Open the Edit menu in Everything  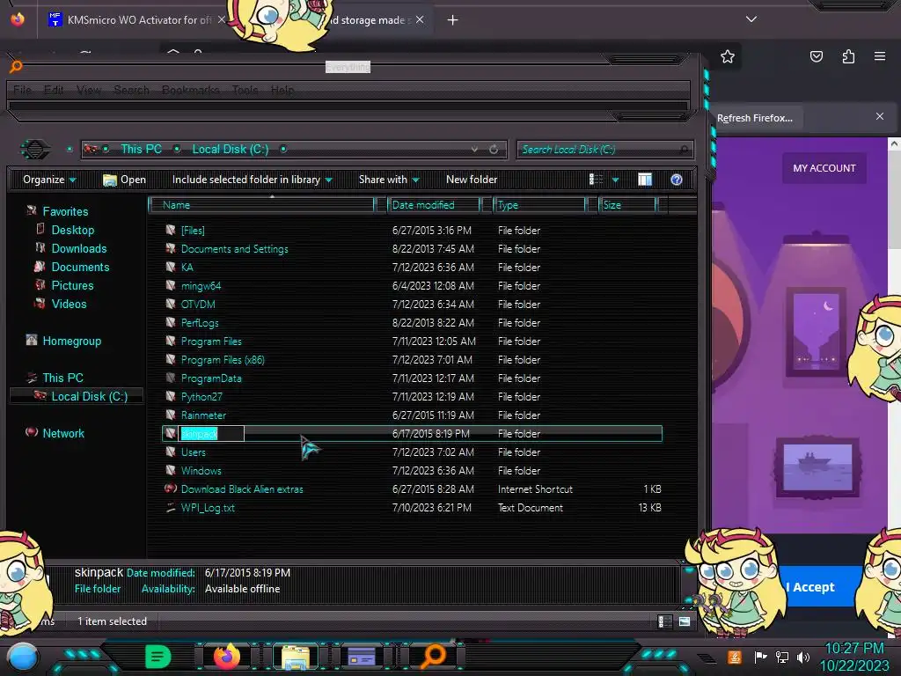(54, 91)
